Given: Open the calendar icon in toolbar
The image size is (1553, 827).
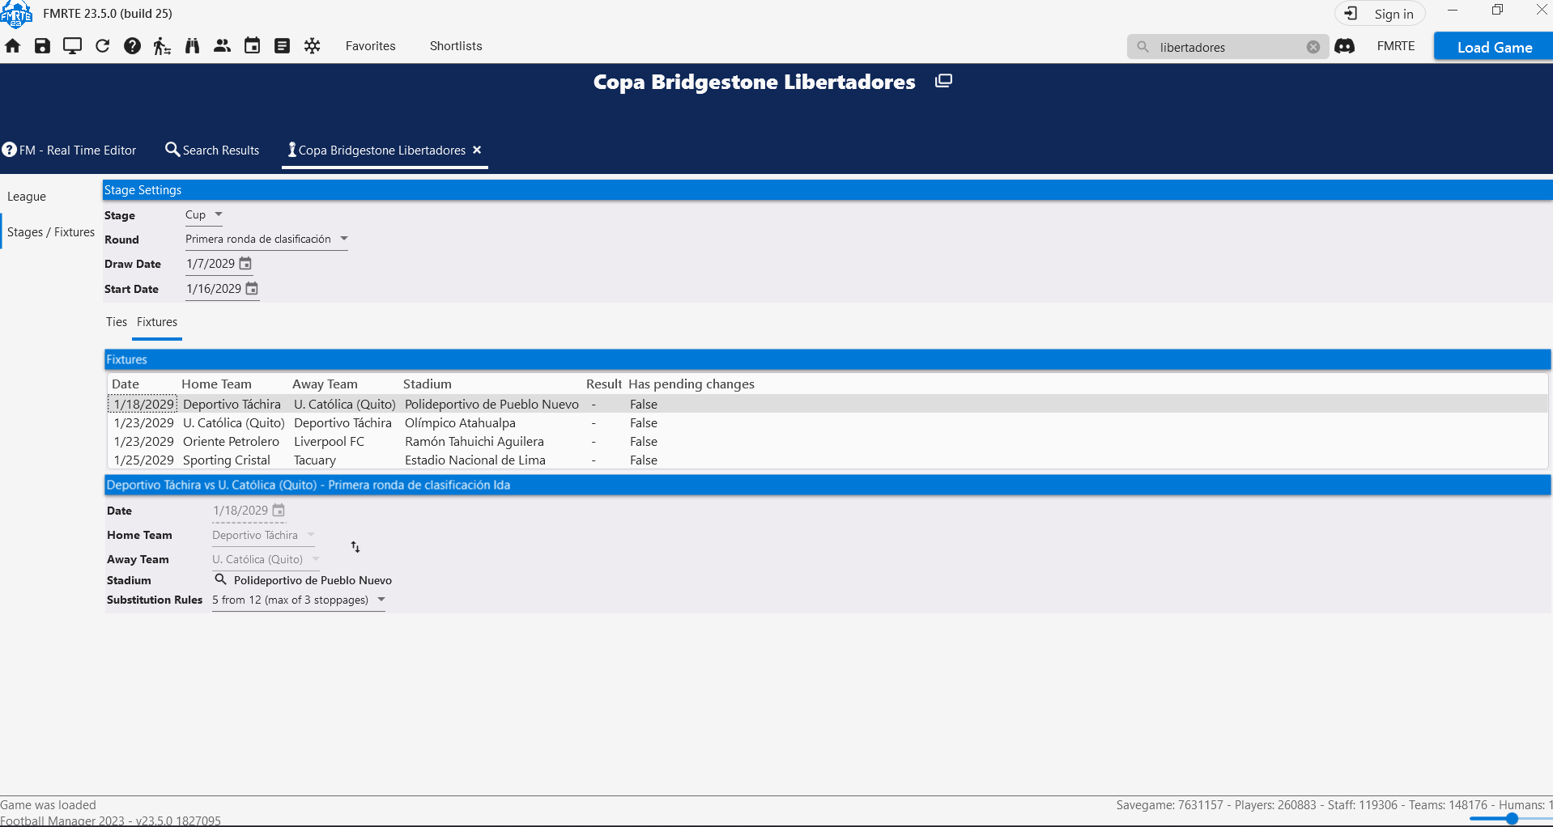Looking at the screenshot, I should [252, 46].
